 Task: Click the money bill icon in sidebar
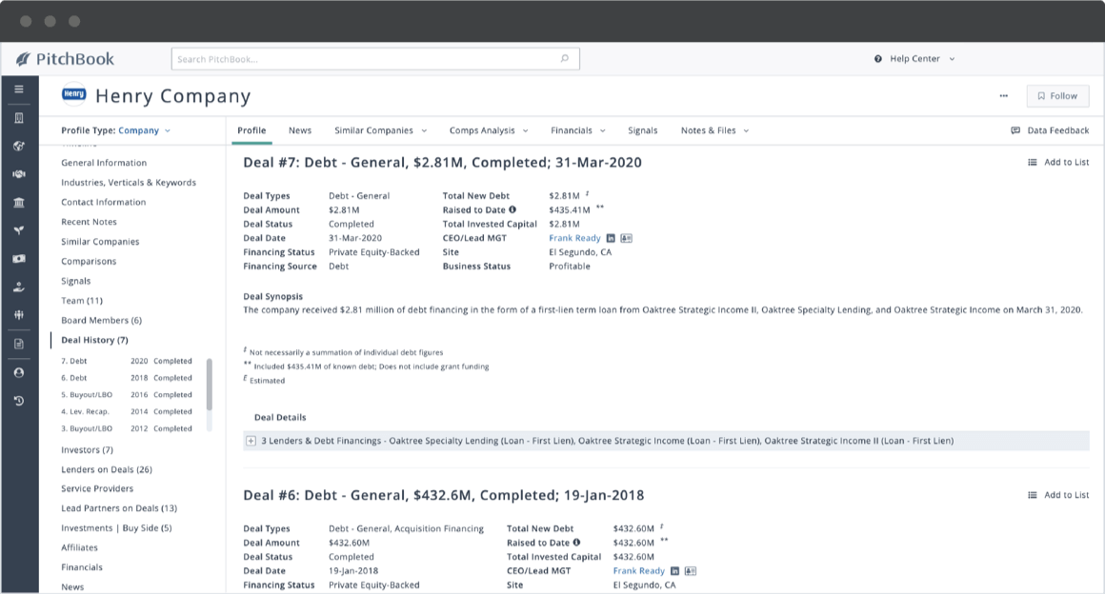click(x=19, y=259)
